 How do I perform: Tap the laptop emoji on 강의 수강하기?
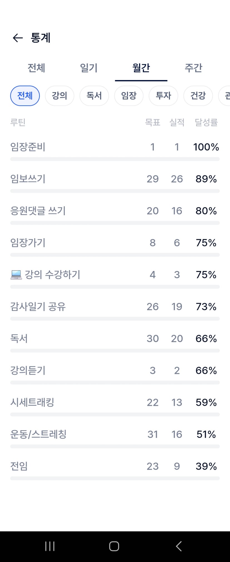click(16, 275)
